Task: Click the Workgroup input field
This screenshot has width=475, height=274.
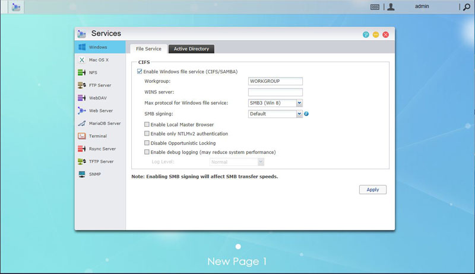Action: 275,81
